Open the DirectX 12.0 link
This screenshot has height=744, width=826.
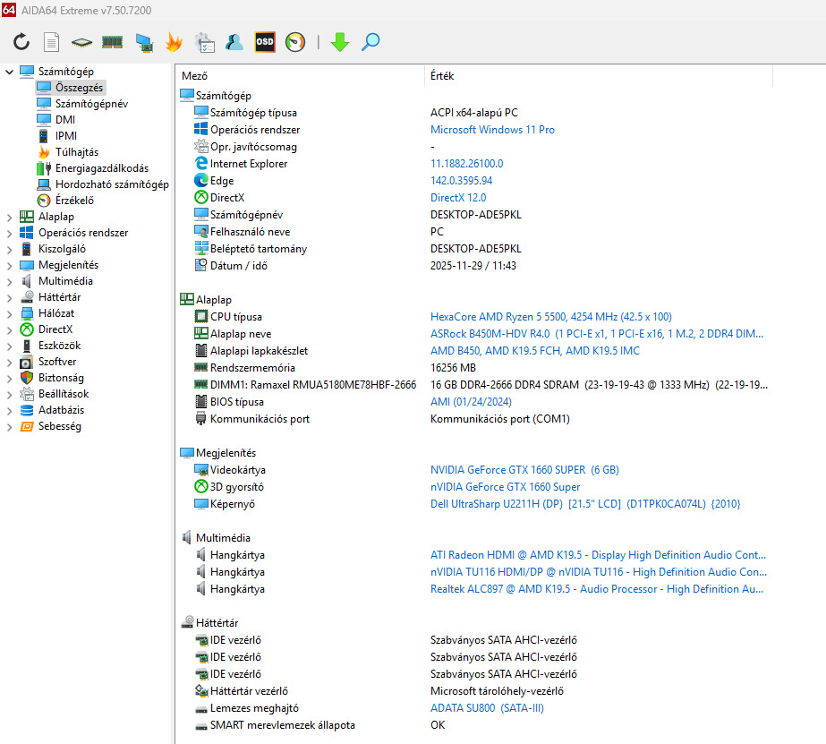458,198
